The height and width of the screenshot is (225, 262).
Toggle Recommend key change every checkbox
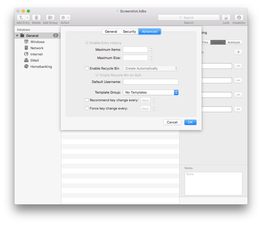click(87, 100)
